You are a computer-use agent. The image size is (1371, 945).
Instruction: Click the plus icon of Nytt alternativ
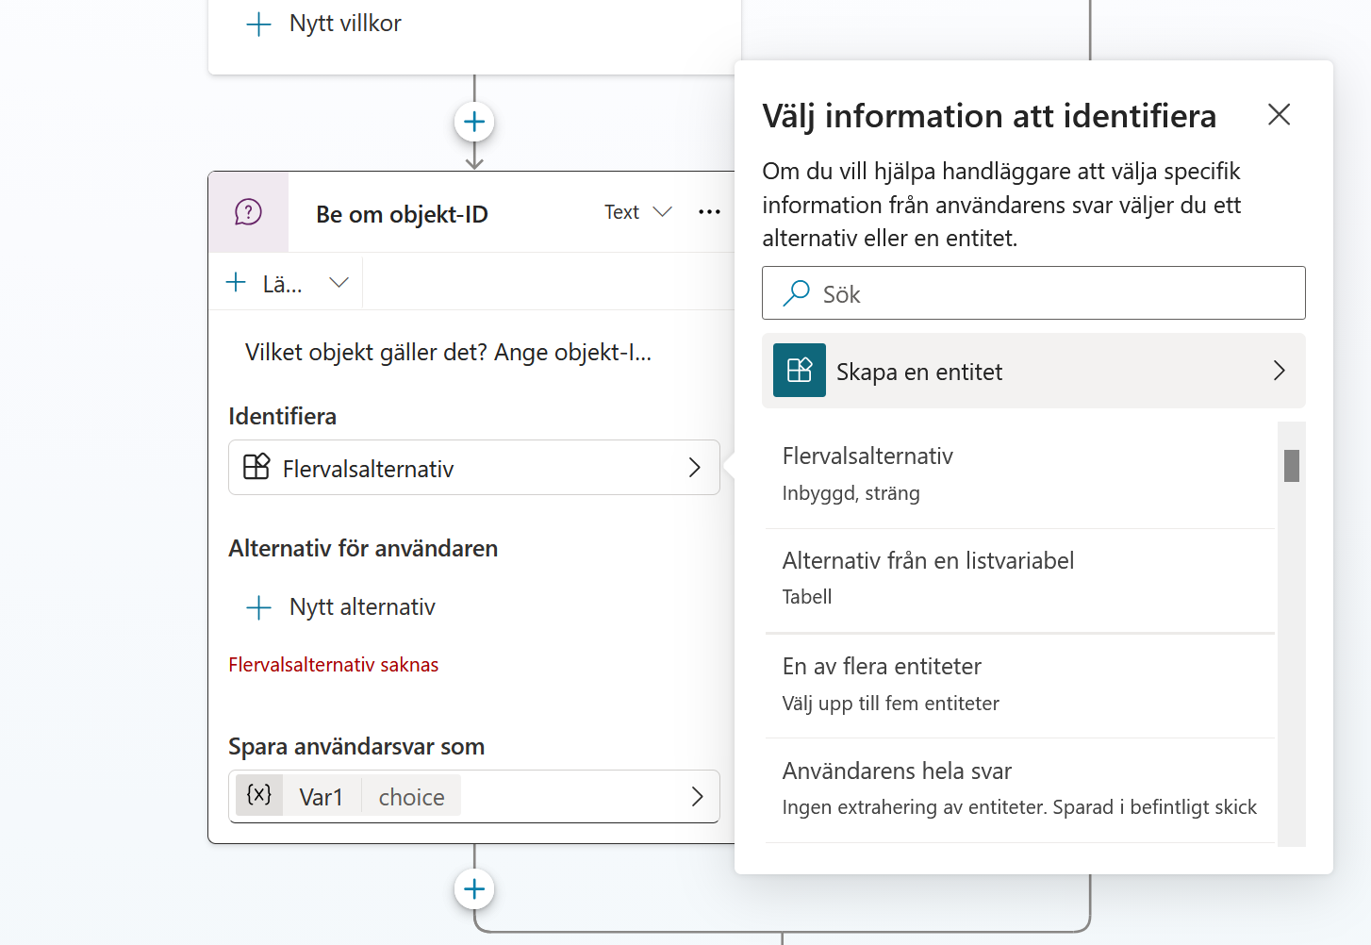click(x=258, y=607)
